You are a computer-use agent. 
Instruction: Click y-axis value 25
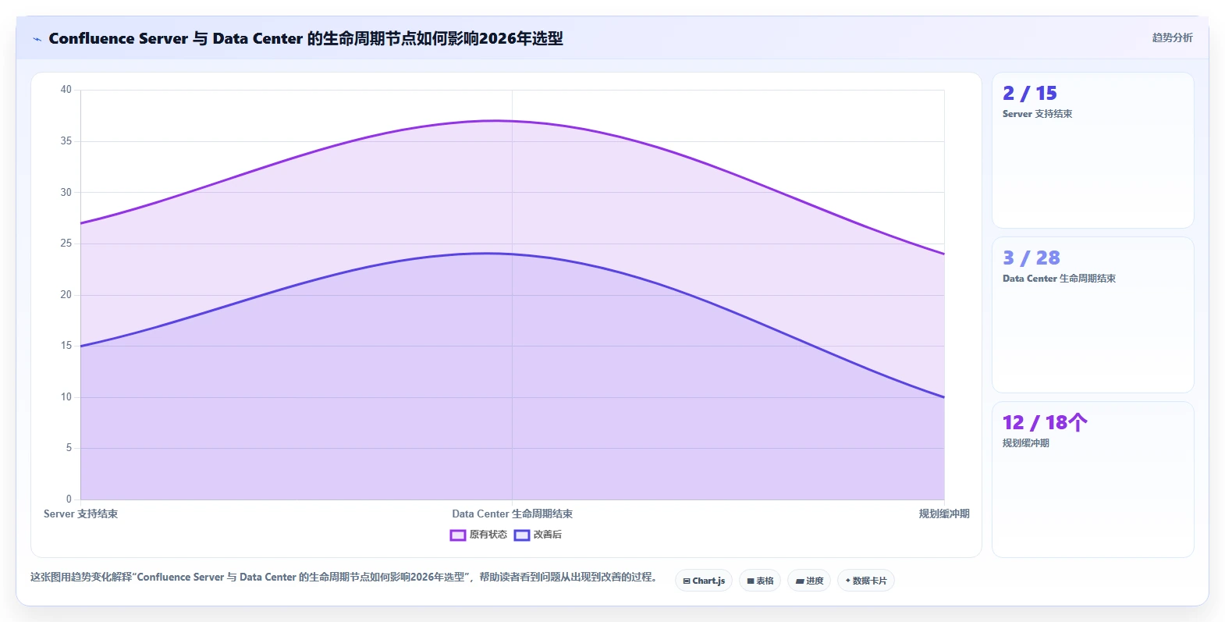tap(66, 243)
